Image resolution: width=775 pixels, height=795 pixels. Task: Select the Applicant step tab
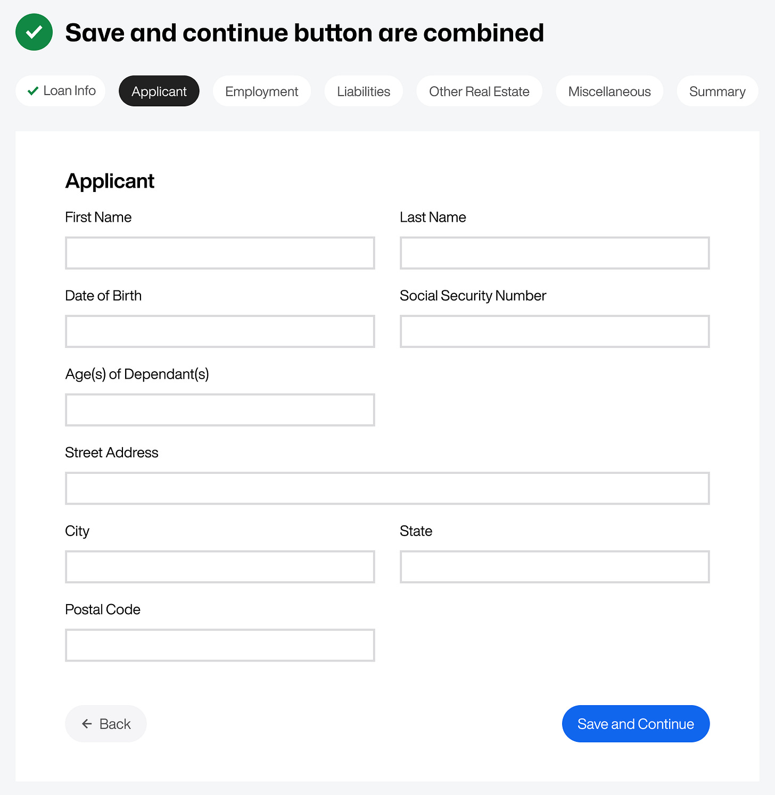(159, 91)
